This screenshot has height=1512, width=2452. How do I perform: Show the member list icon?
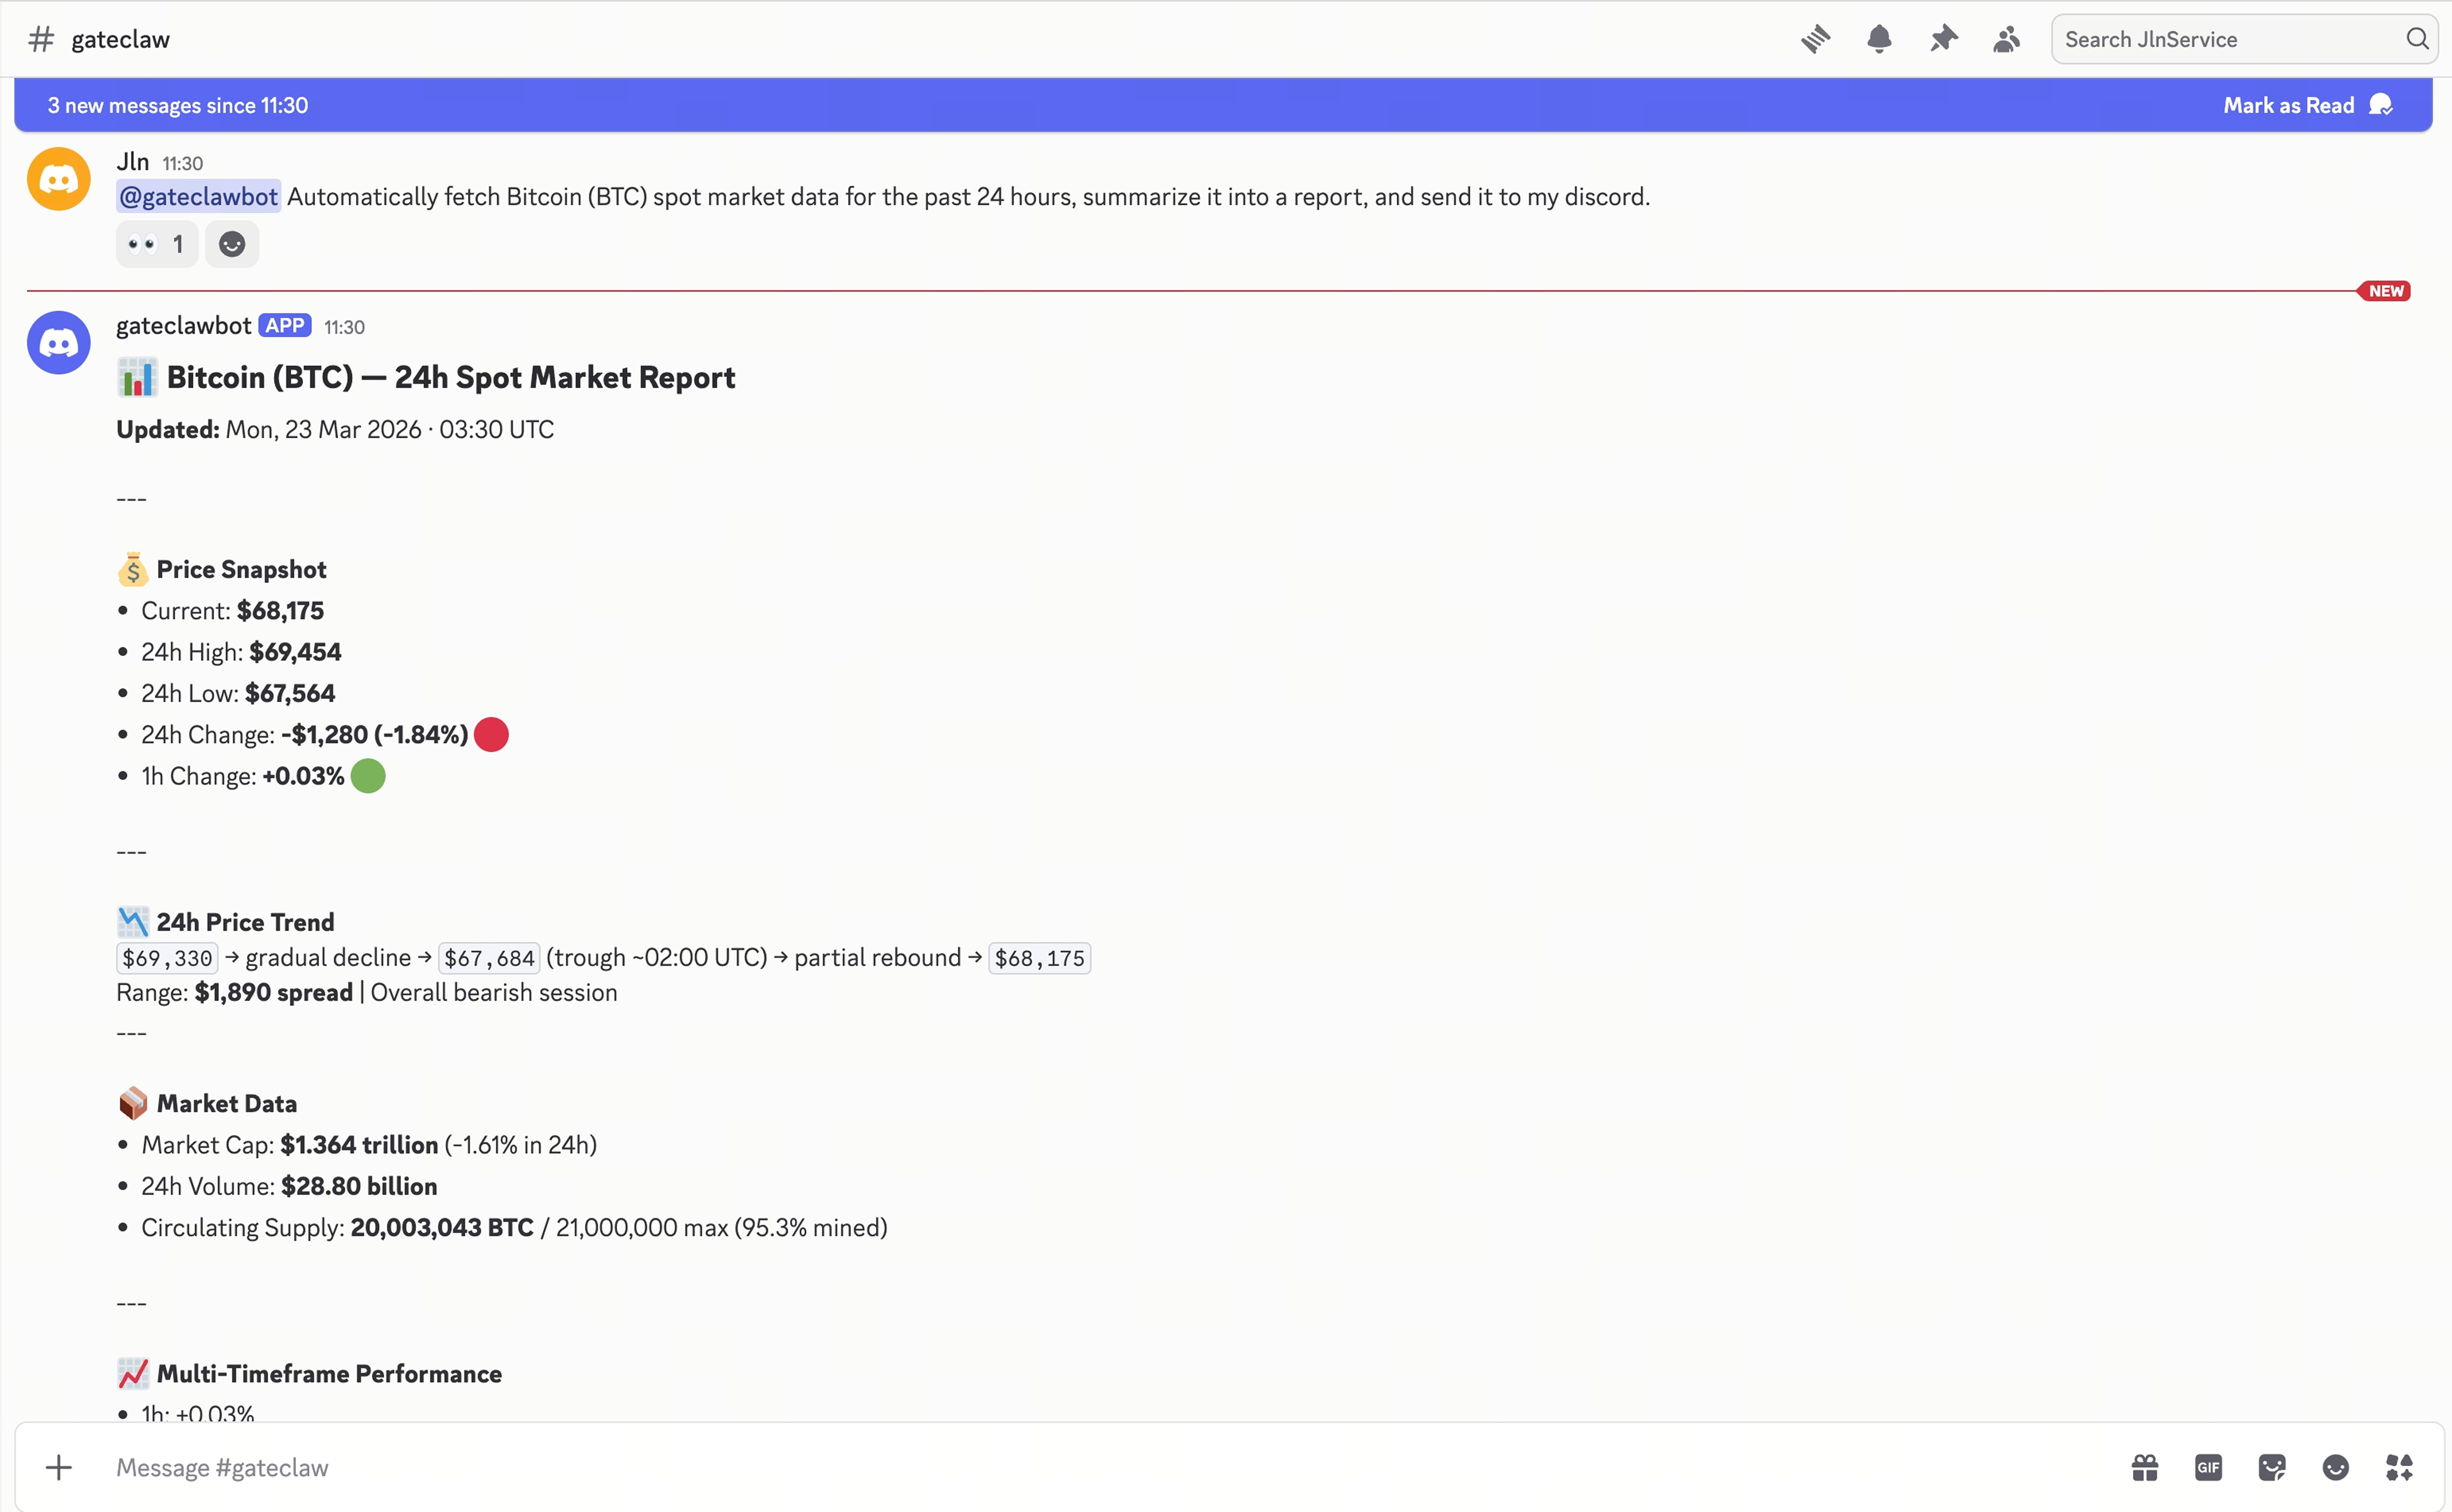pos(2006,39)
